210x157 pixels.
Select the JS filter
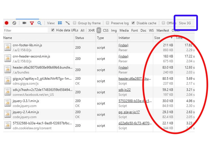point(99,30)
